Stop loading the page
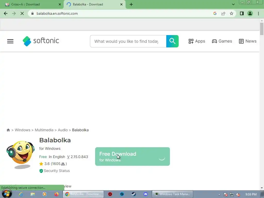 22,13
